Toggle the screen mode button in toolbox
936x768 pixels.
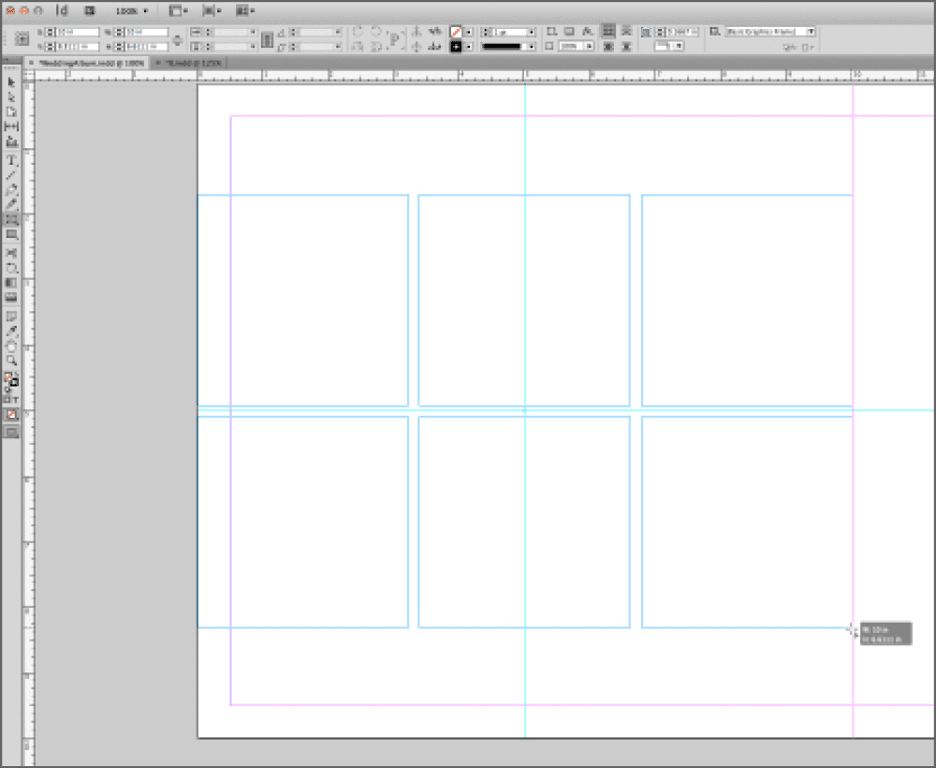11,432
